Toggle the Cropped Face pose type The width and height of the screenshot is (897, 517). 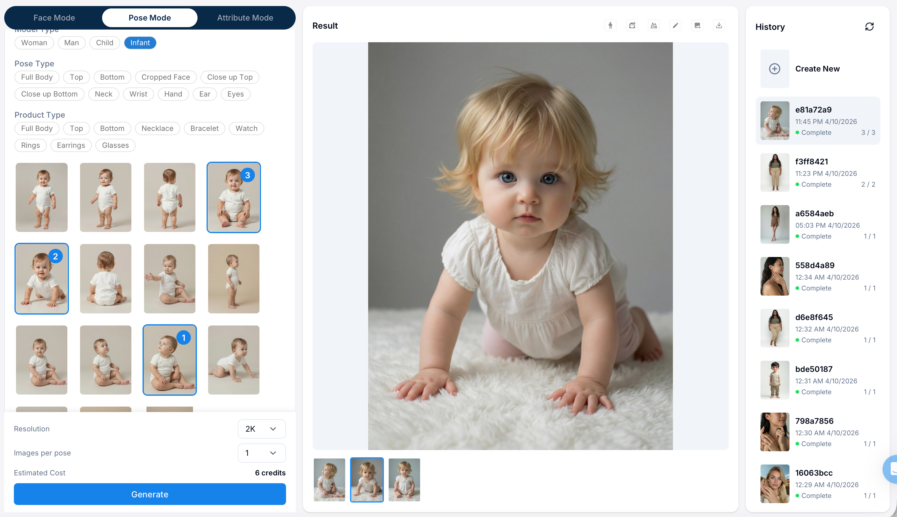(165, 78)
